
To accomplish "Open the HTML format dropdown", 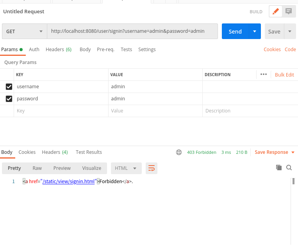I will (x=126, y=168).
